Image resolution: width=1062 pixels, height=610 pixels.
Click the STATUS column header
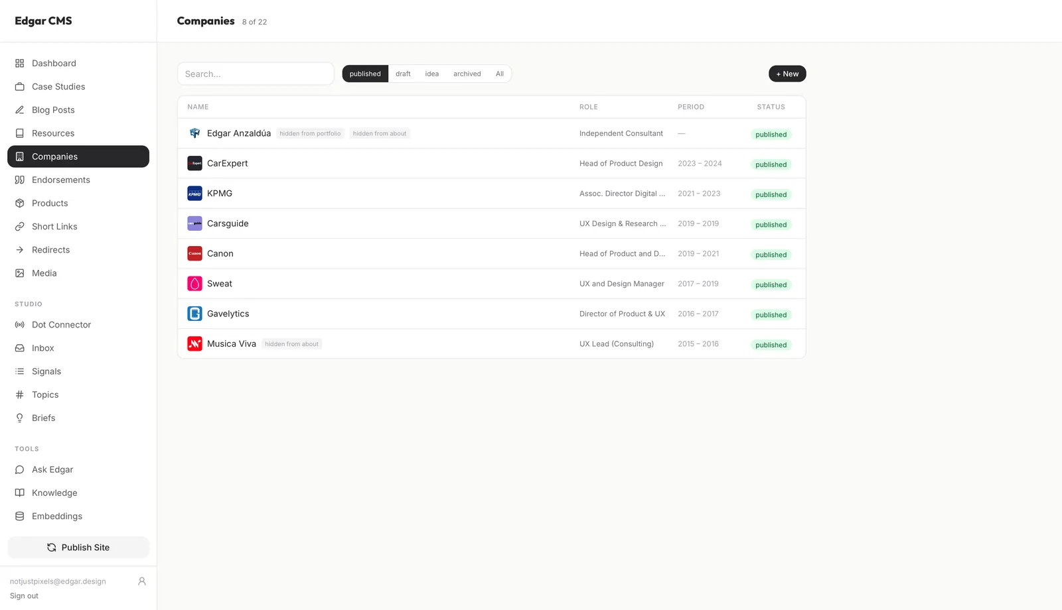[771, 107]
